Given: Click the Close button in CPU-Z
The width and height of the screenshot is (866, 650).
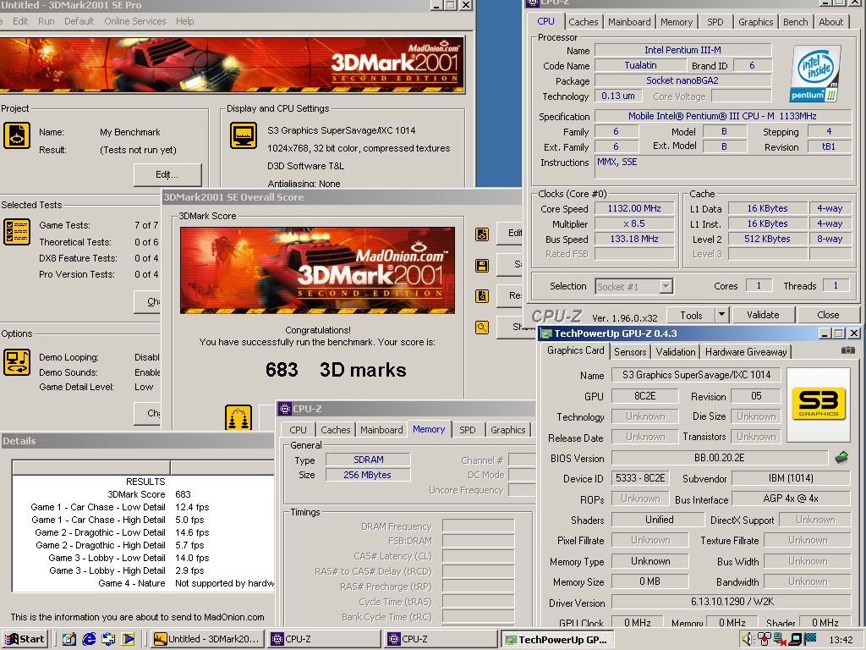Looking at the screenshot, I should tap(828, 315).
